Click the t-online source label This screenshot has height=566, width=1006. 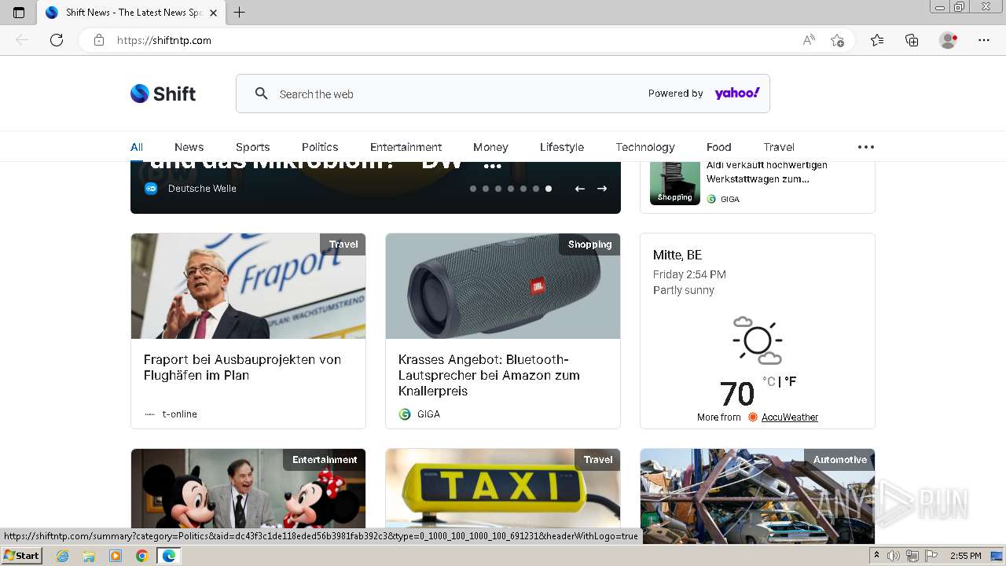click(180, 414)
